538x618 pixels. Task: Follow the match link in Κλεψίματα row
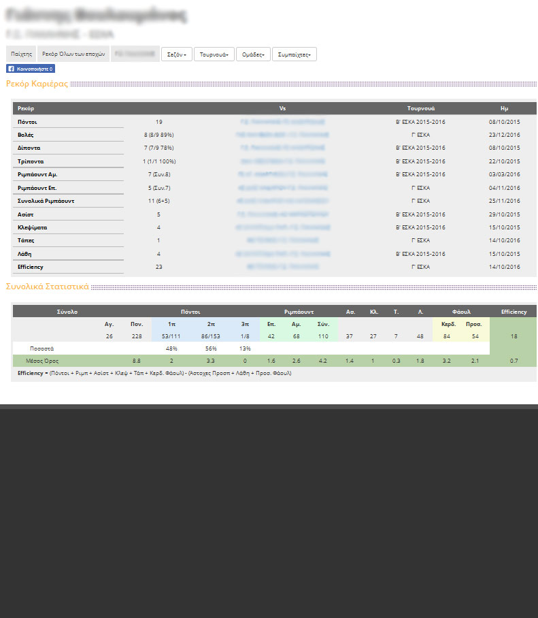(x=282, y=227)
